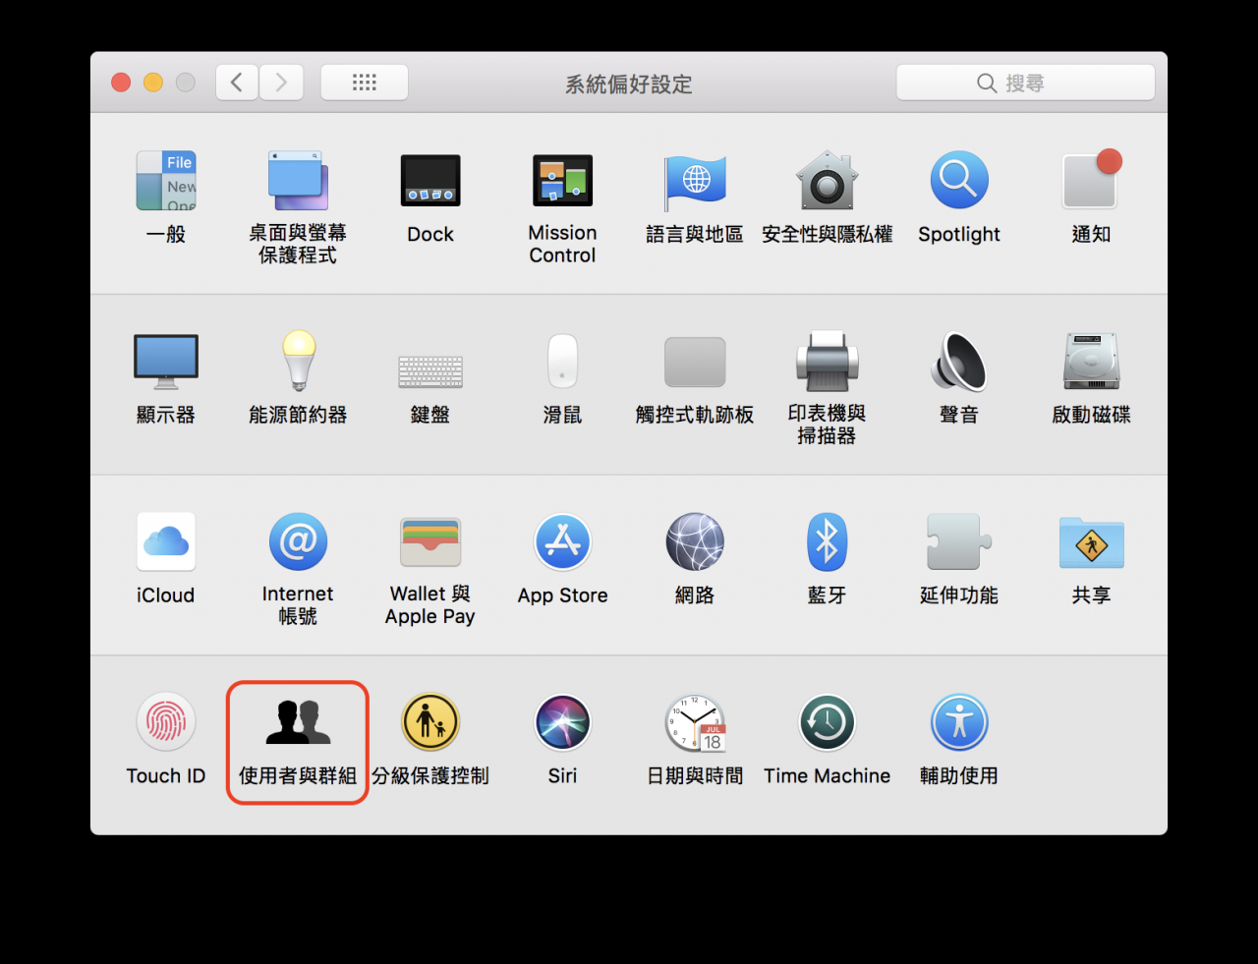Go back with the left chevron button
Image resolution: width=1258 pixels, height=964 pixels.
[237, 83]
